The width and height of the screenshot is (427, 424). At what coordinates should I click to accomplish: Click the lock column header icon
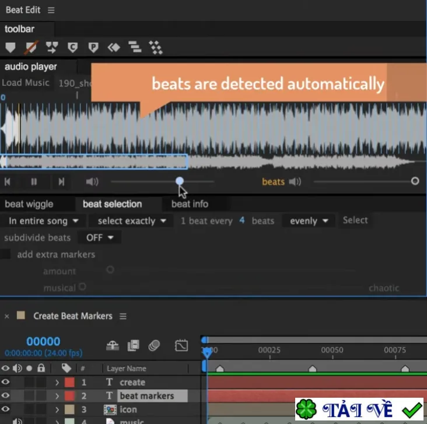point(41,368)
